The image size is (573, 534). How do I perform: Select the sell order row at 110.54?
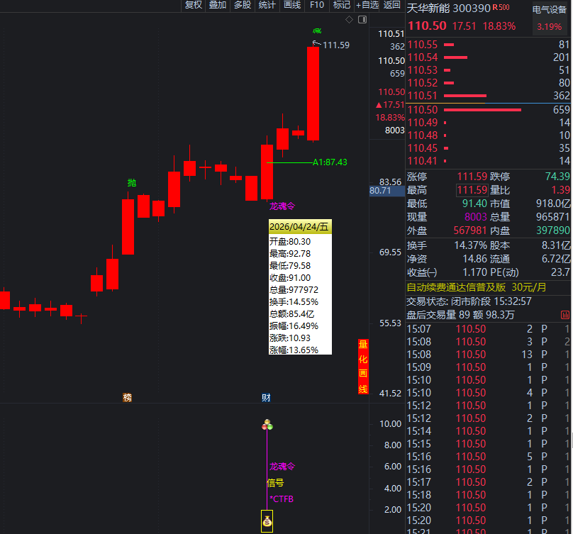[x=489, y=57]
